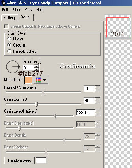Expand the Metal Color palette dropdown arrow
Viewport: 132px width, 168px height.
click(45, 80)
